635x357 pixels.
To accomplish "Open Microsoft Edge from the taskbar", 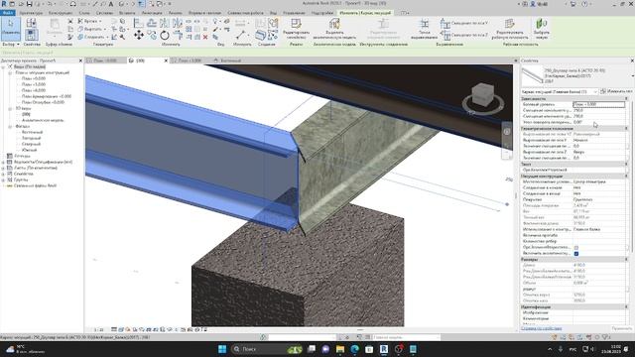I will pyautogui.click(x=355, y=349).
